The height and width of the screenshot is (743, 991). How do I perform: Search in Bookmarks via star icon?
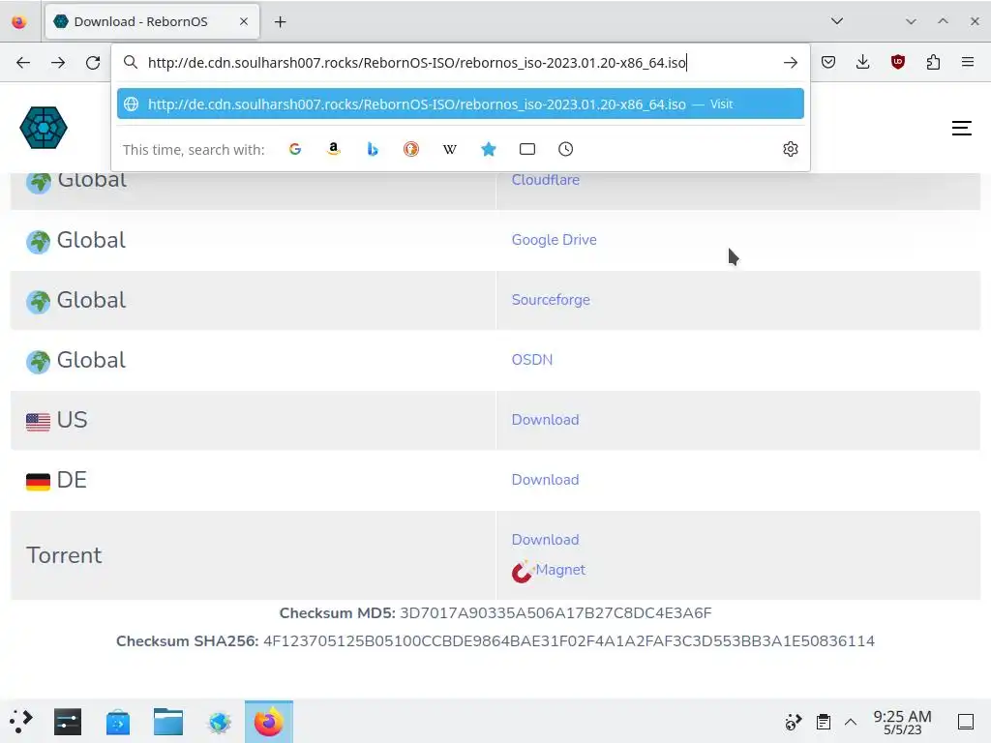coord(489,149)
